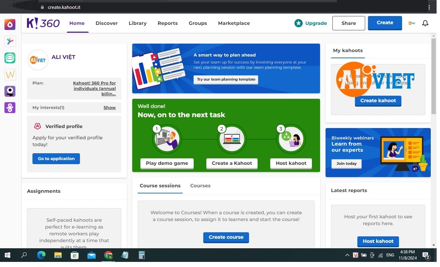Viewport: 440px width, 267px height.
Task: Click Create a Kahoot button
Action: pyautogui.click(x=232, y=163)
